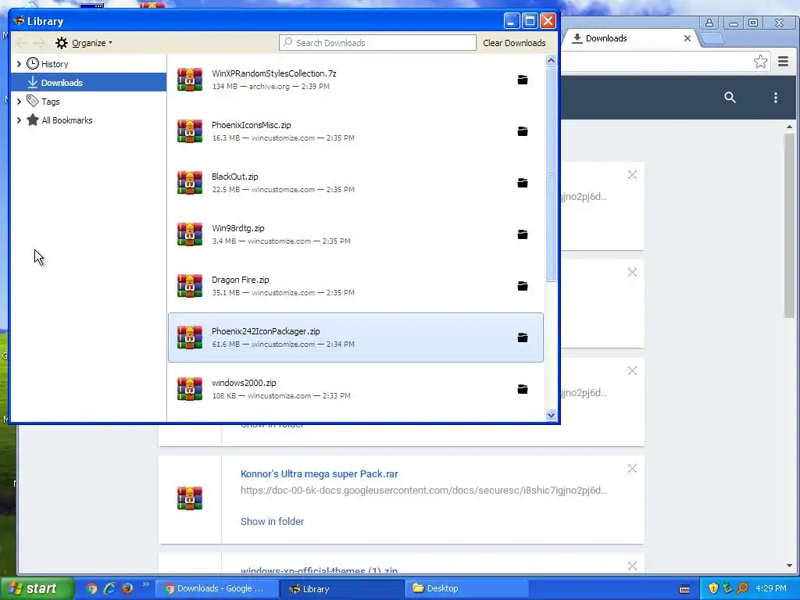800x600 pixels.
Task: Click the Chrome profile icon in the title bar
Action: pos(709,23)
